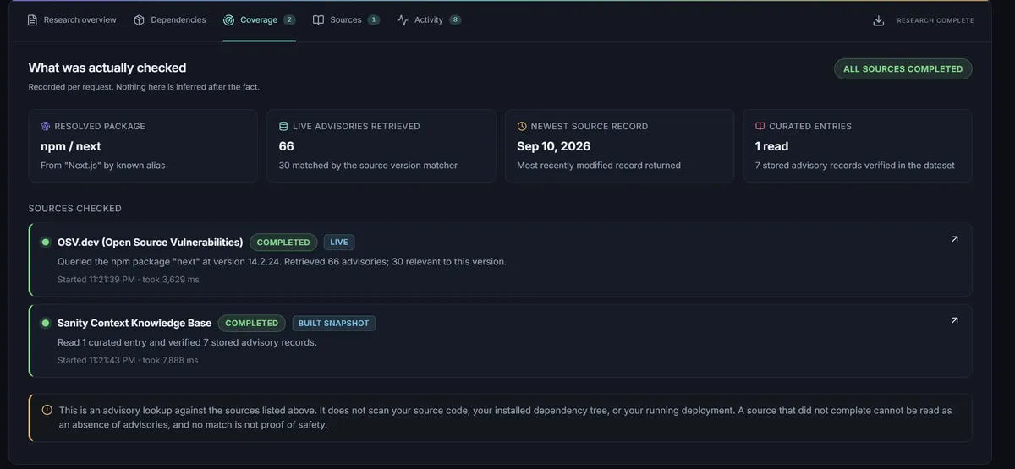
Task: Click the Dependencies cube icon
Action: [139, 20]
